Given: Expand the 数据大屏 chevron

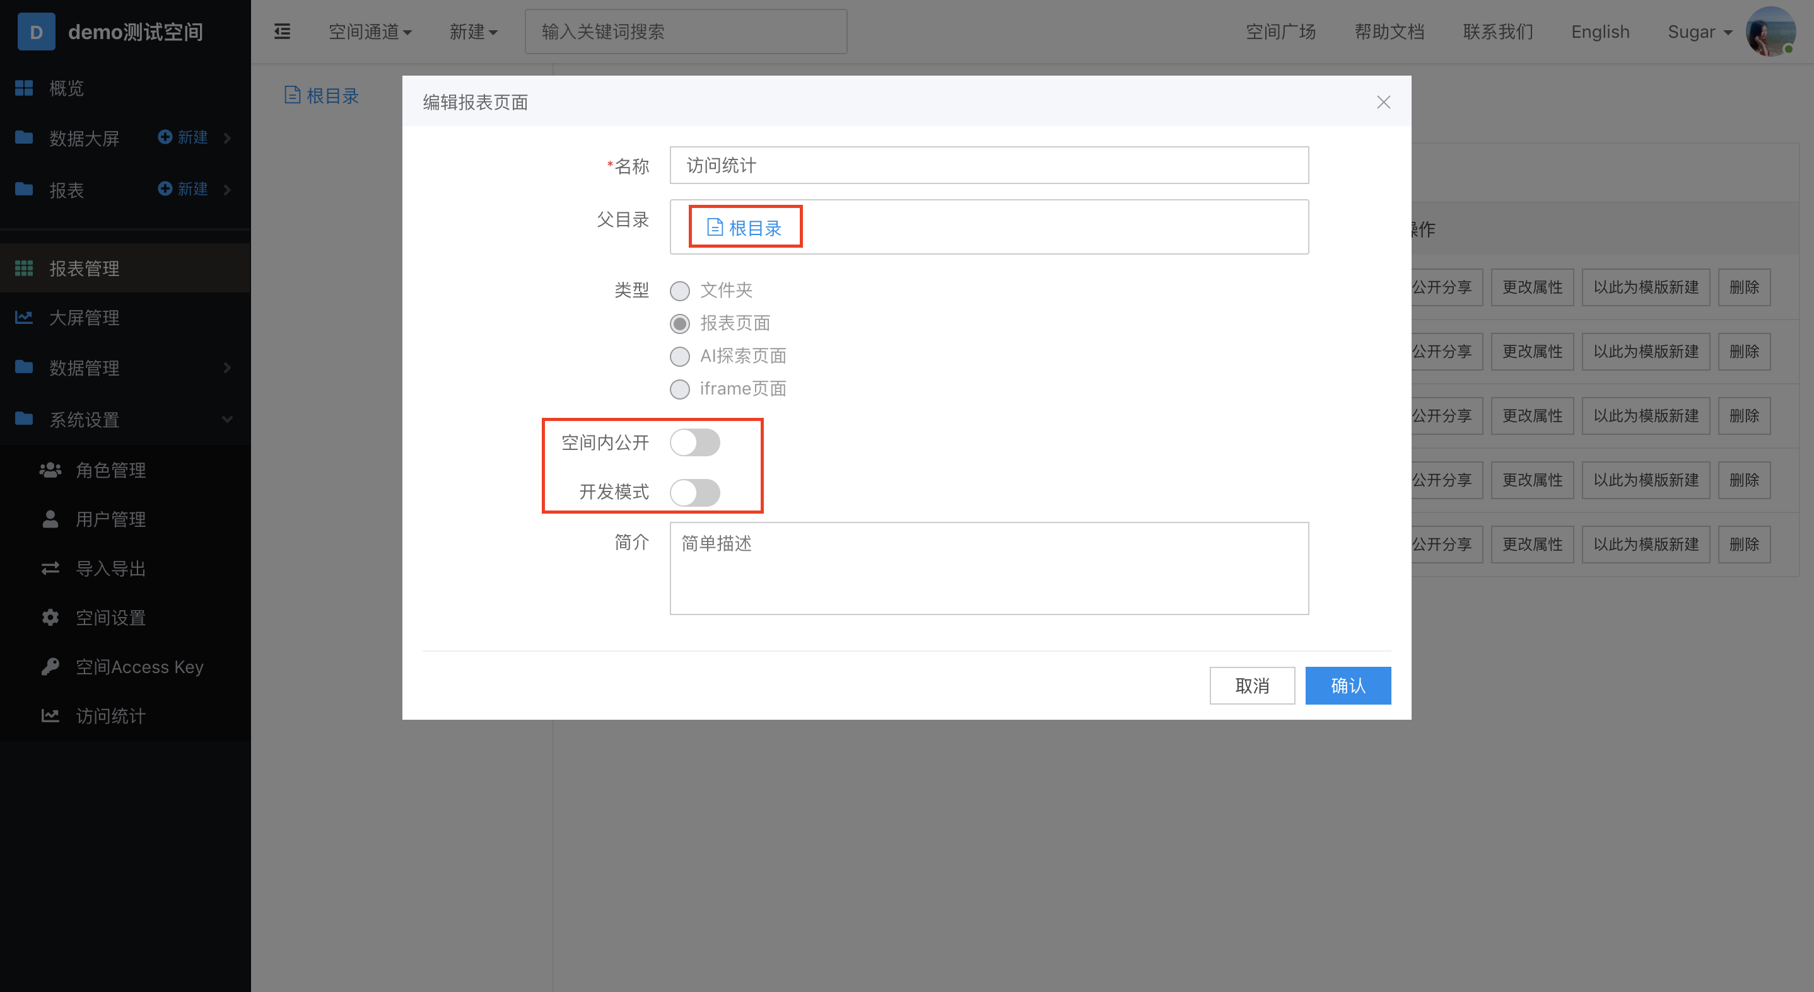Looking at the screenshot, I should tap(227, 138).
